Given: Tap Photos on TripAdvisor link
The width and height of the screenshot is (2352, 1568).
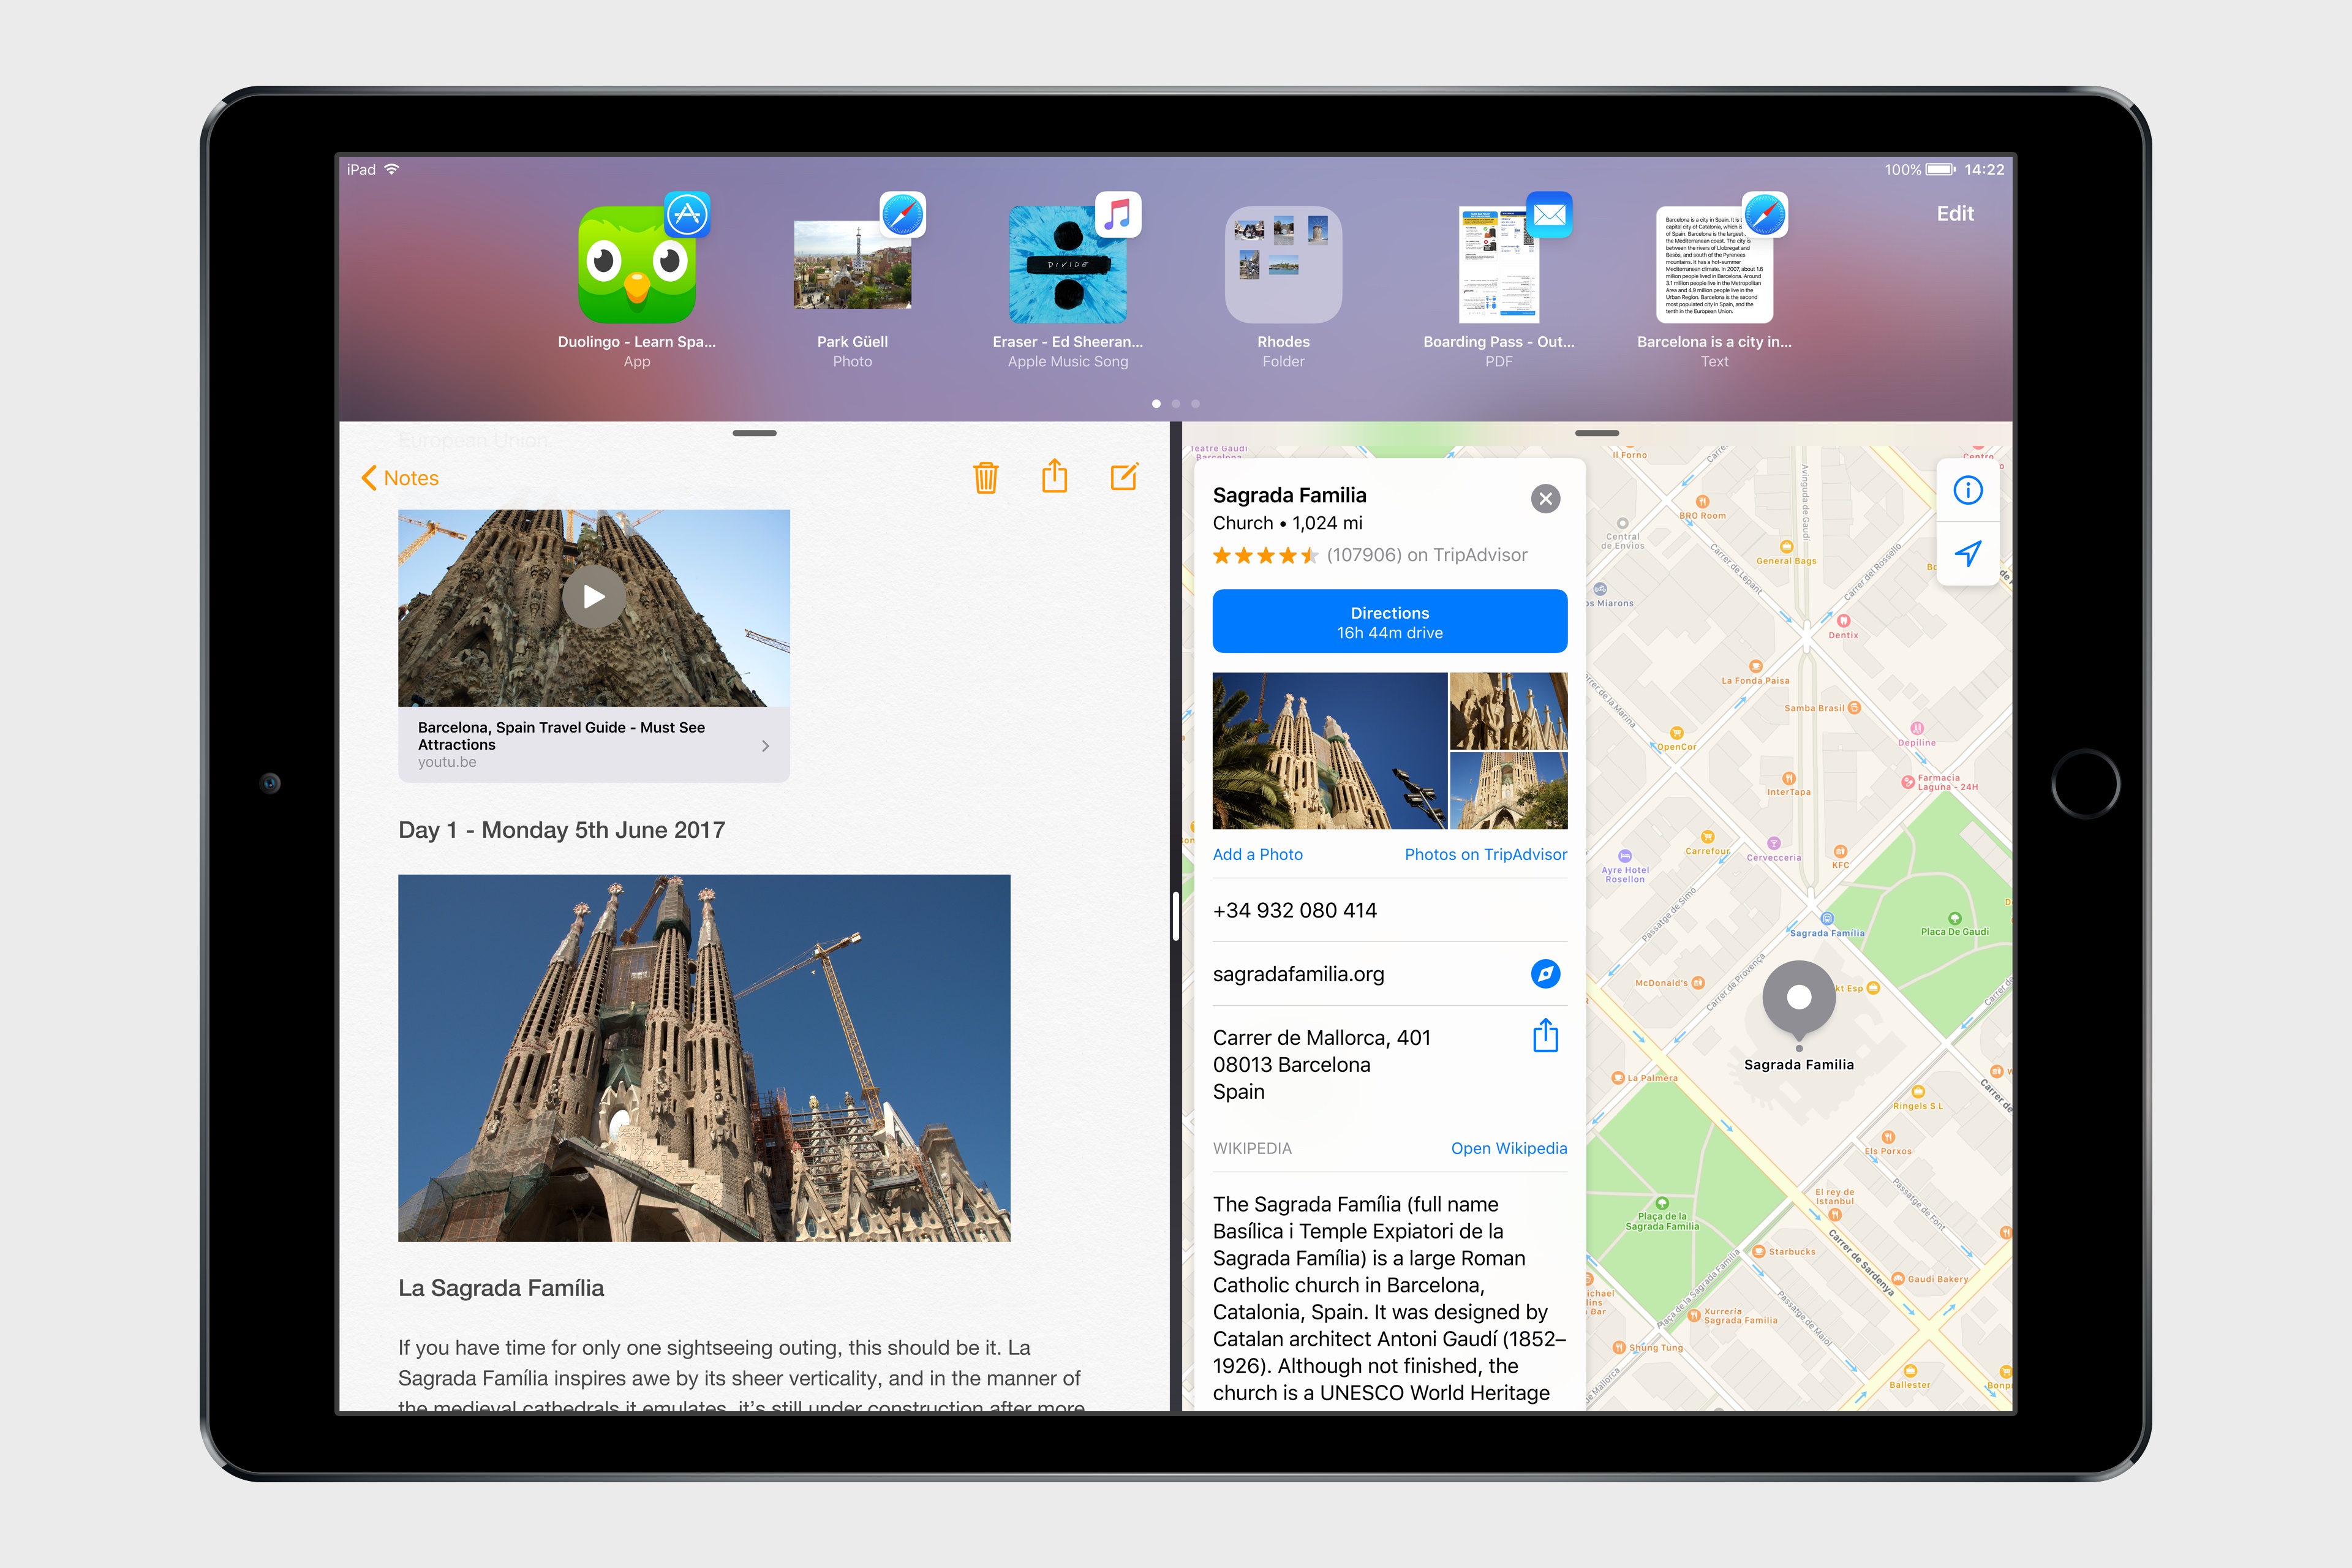Looking at the screenshot, I should click(x=1485, y=854).
